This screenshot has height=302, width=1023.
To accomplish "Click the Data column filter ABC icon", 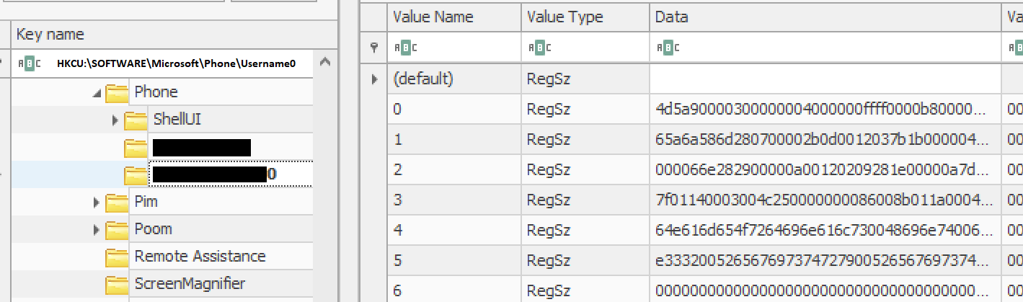I will pyautogui.click(x=668, y=48).
